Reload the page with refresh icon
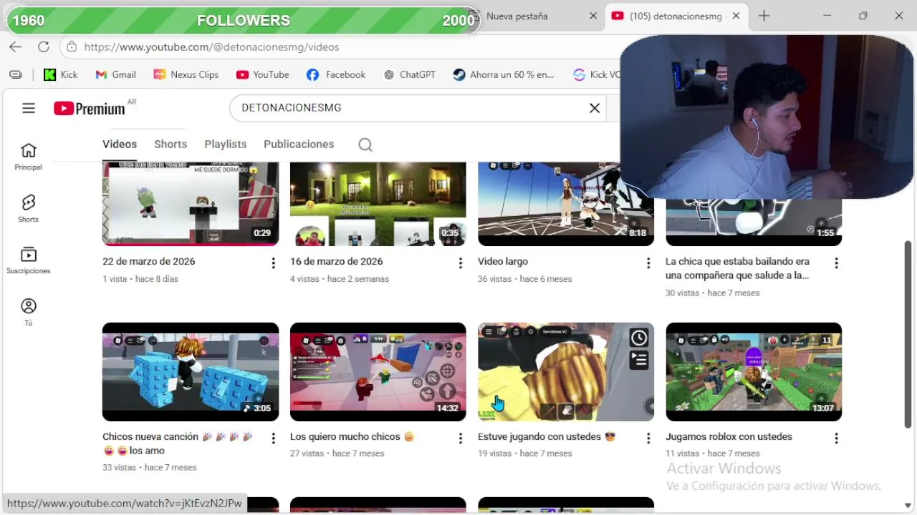 coord(44,47)
